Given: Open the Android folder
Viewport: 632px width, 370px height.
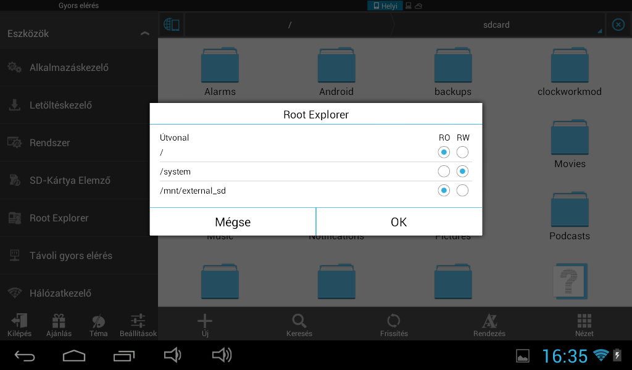Looking at the screenshot, I should click(336, 72).
